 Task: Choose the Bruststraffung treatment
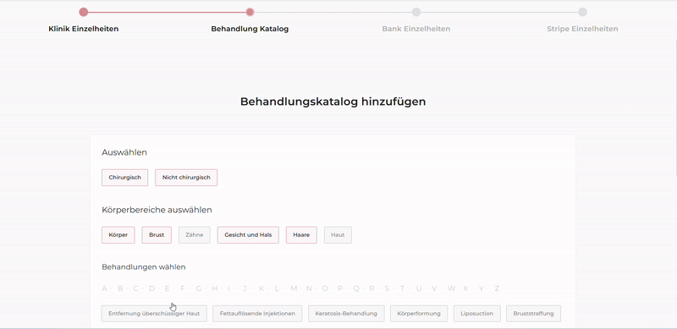534,314
